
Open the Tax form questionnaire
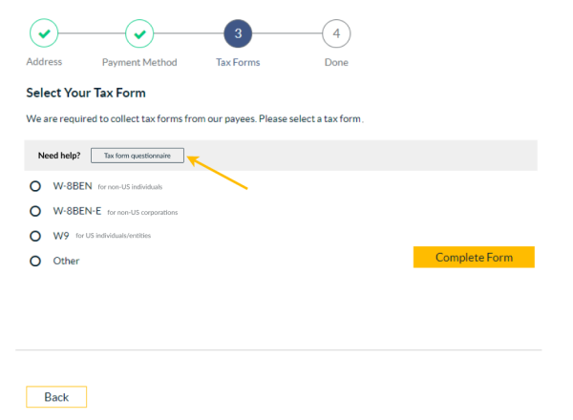[138, 156]
